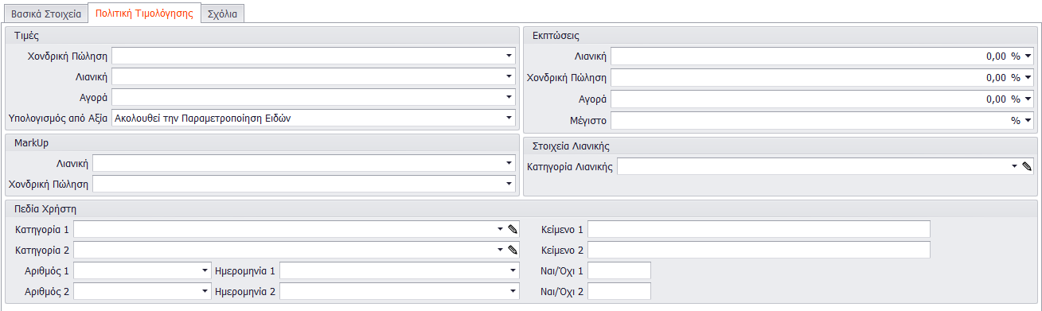
Task: Expand the Αγορά price dropdown under Τιμές
Action: coord(509,97)
